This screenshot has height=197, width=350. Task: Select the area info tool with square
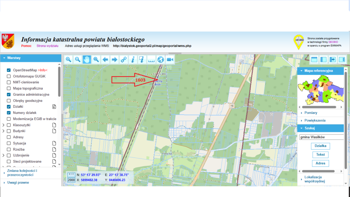(142, 60)
